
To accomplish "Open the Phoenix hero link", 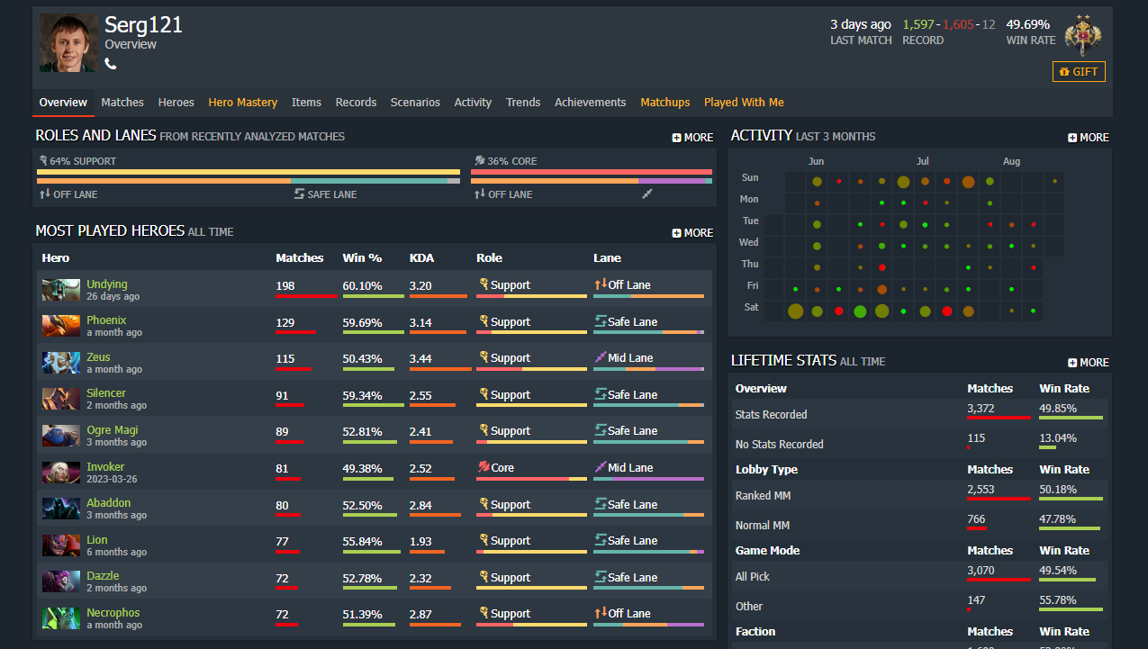I will tap(106, 320).
